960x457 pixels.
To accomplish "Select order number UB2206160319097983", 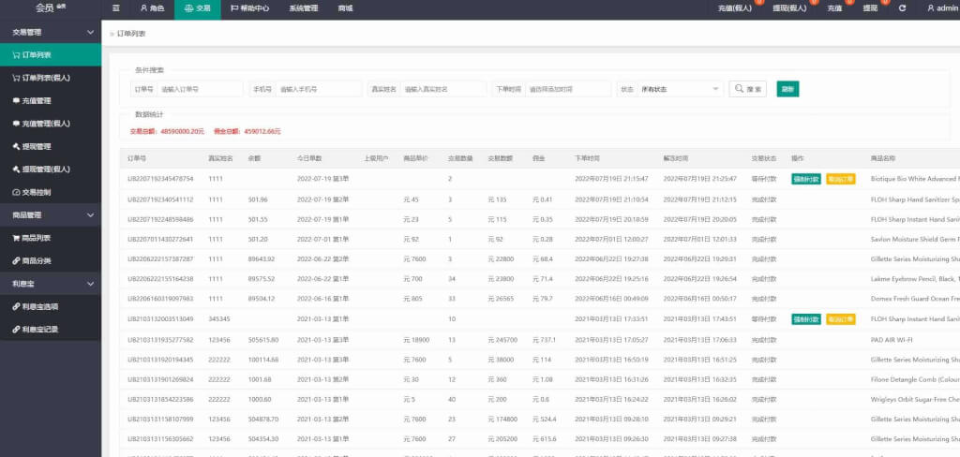I will point(160,299).
